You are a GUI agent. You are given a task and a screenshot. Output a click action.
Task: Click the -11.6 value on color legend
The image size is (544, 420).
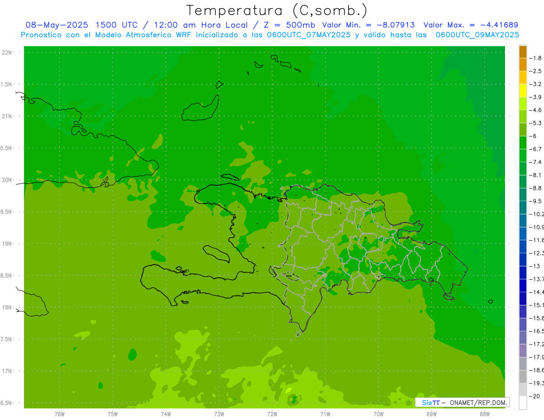[537, 240]
